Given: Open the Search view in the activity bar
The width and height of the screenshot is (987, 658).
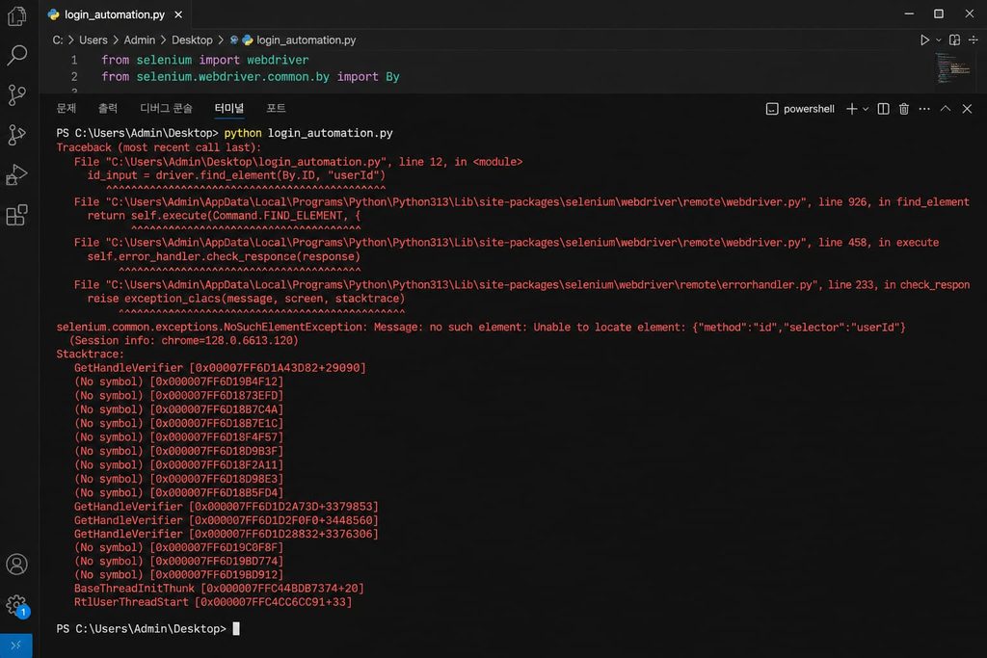Looking at the screenshot, I should tap(17, 55).
